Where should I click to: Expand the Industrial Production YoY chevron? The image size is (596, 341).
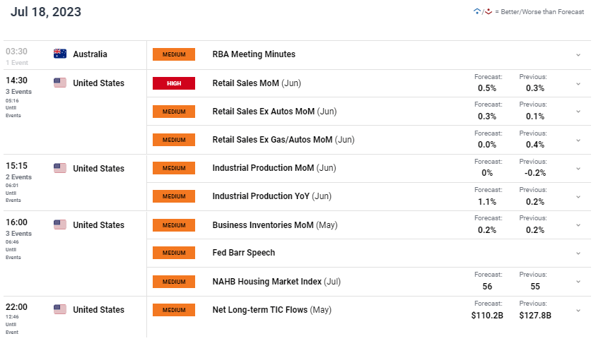pyautogui.click(x=578, y=197)
